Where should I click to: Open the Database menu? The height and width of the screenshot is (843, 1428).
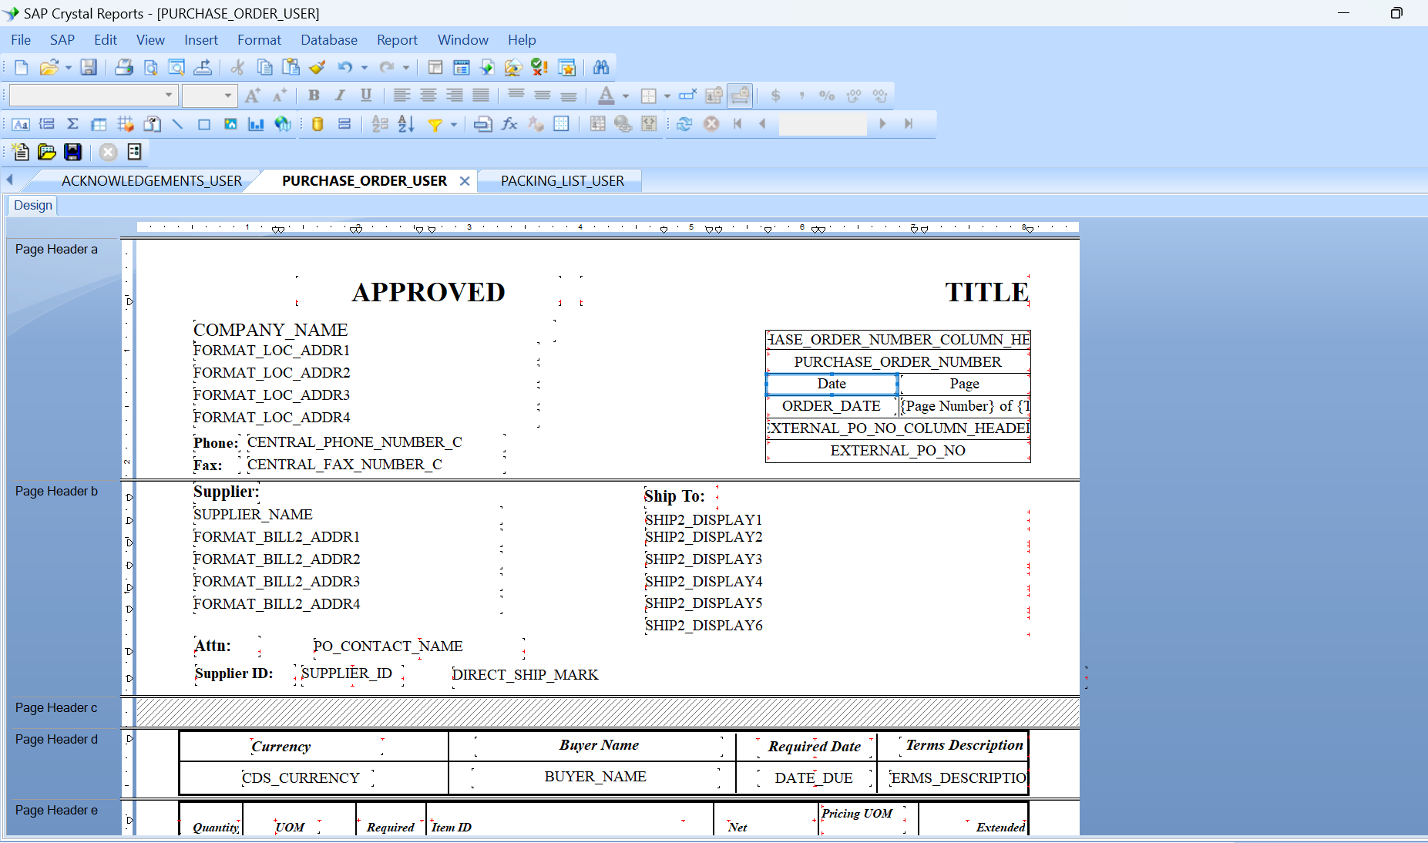pos(329,40)
